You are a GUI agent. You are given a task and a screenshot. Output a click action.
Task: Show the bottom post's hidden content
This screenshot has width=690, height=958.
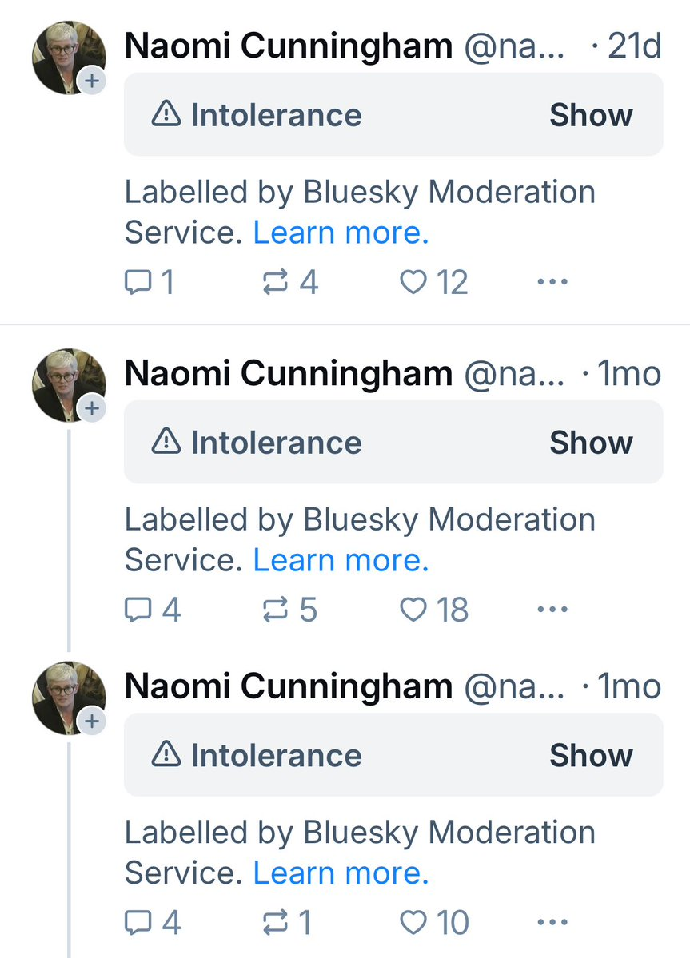tap(590, 756)
